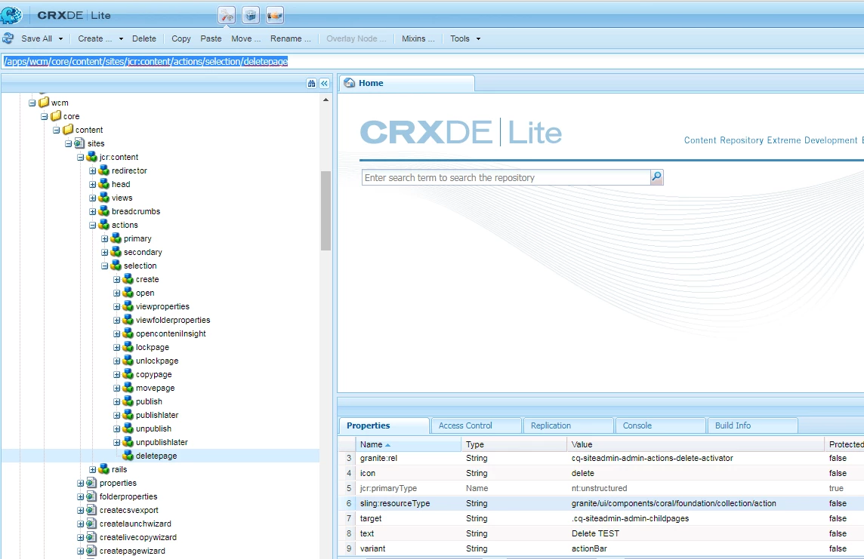
Task: Collapse the actions tree node
Action: pyautogui.click(x=93, y=225)
